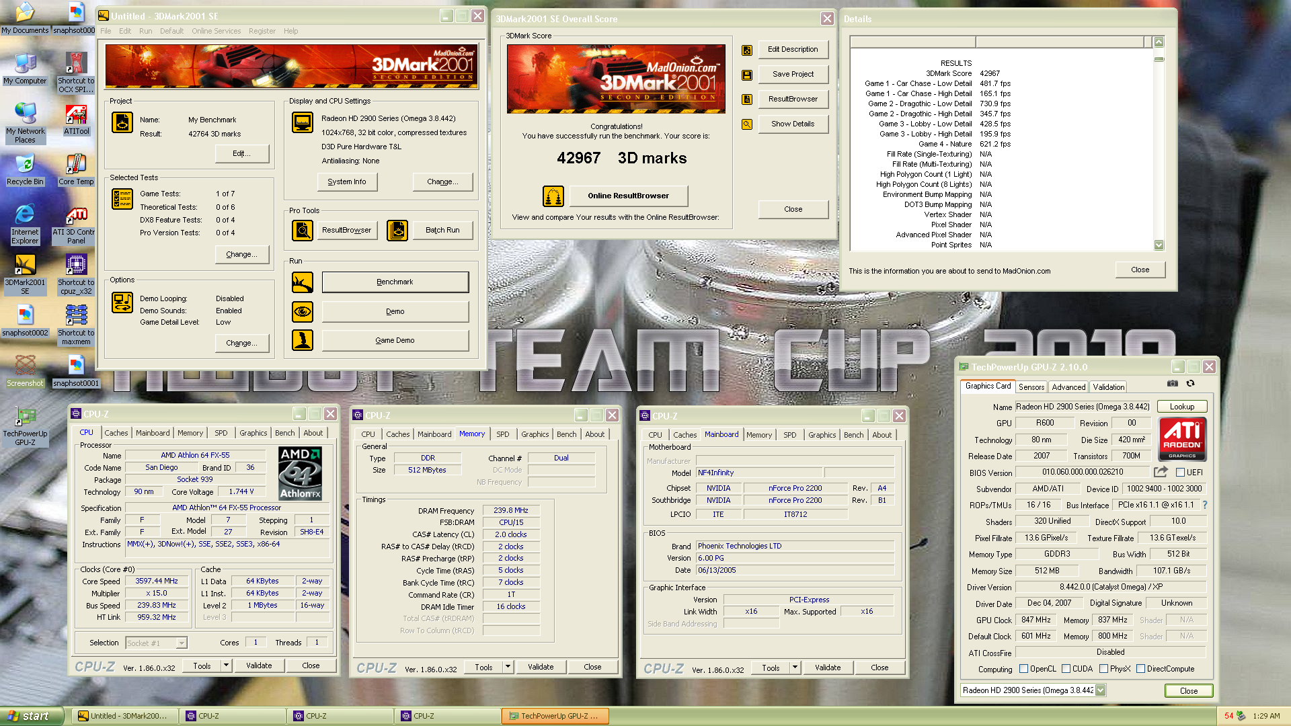This screenshot has width=1291, height=726.
Task: Click the Game Demo joystick icon
Action: coord(303,341)
